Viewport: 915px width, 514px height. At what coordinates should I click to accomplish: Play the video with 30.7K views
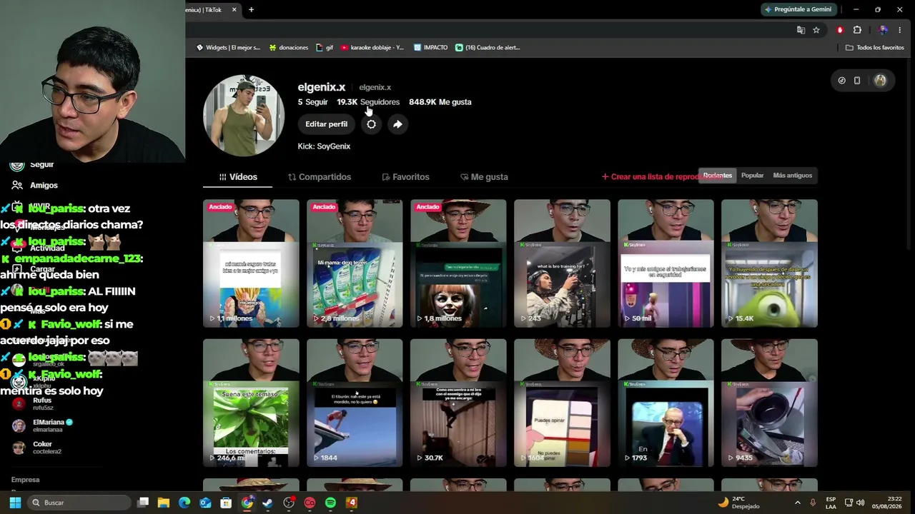458,403
